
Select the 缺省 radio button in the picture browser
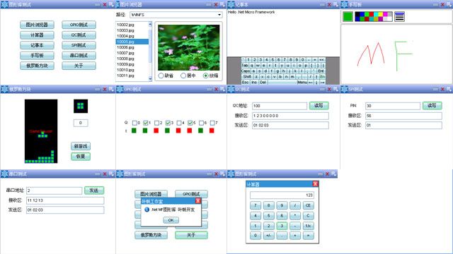(x=161, y=75)
